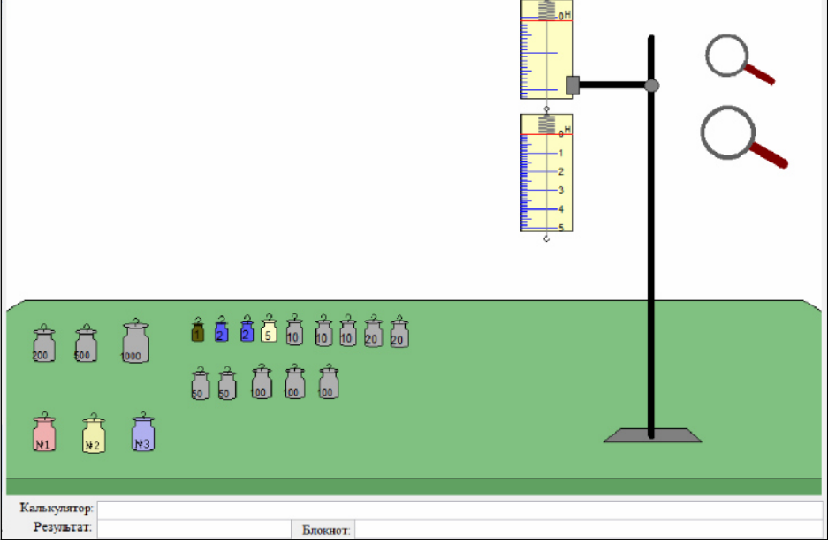Select the yellow weight labeled 5
The width and height of the screenshot is (828, 543).
click(x=270, y=328)
